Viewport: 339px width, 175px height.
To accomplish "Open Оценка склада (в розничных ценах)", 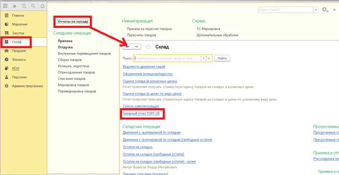I will (150, 81).
